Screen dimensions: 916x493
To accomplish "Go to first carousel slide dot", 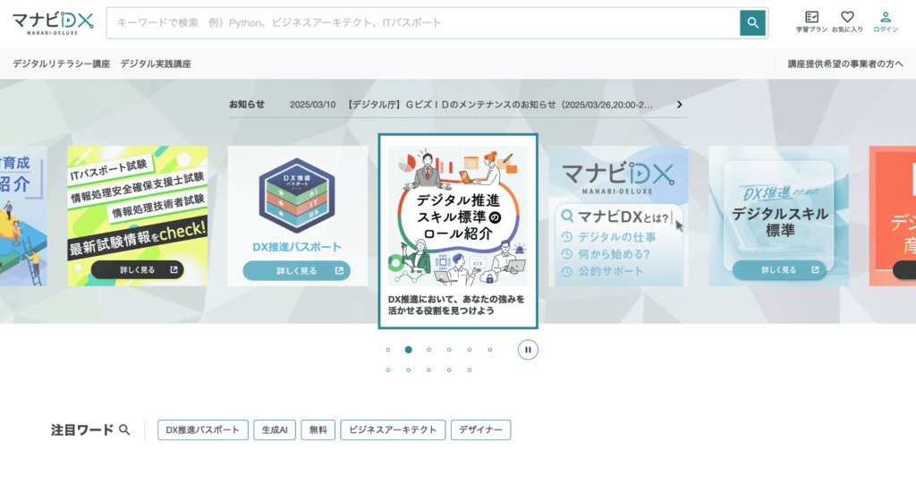I will (x=388, y=350).
